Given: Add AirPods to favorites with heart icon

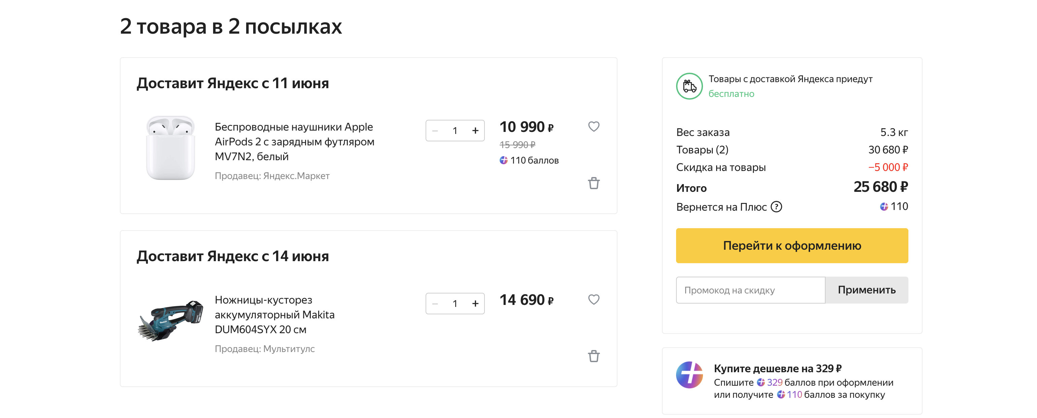Looking at the screenshot, I should coord(593,126).
